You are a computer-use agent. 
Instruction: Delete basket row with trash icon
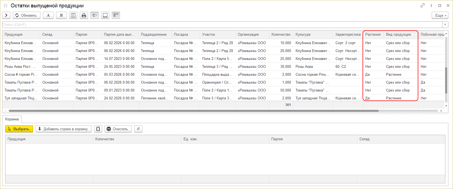coord(98,129)
